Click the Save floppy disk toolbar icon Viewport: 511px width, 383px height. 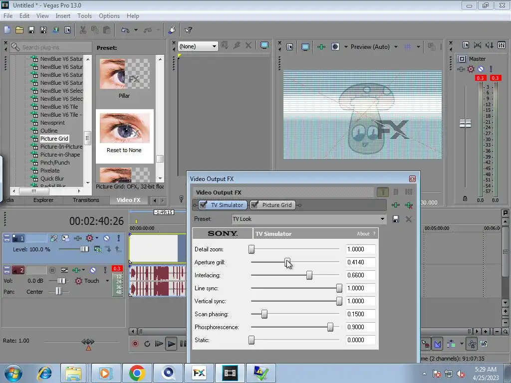tap(31, 30)
